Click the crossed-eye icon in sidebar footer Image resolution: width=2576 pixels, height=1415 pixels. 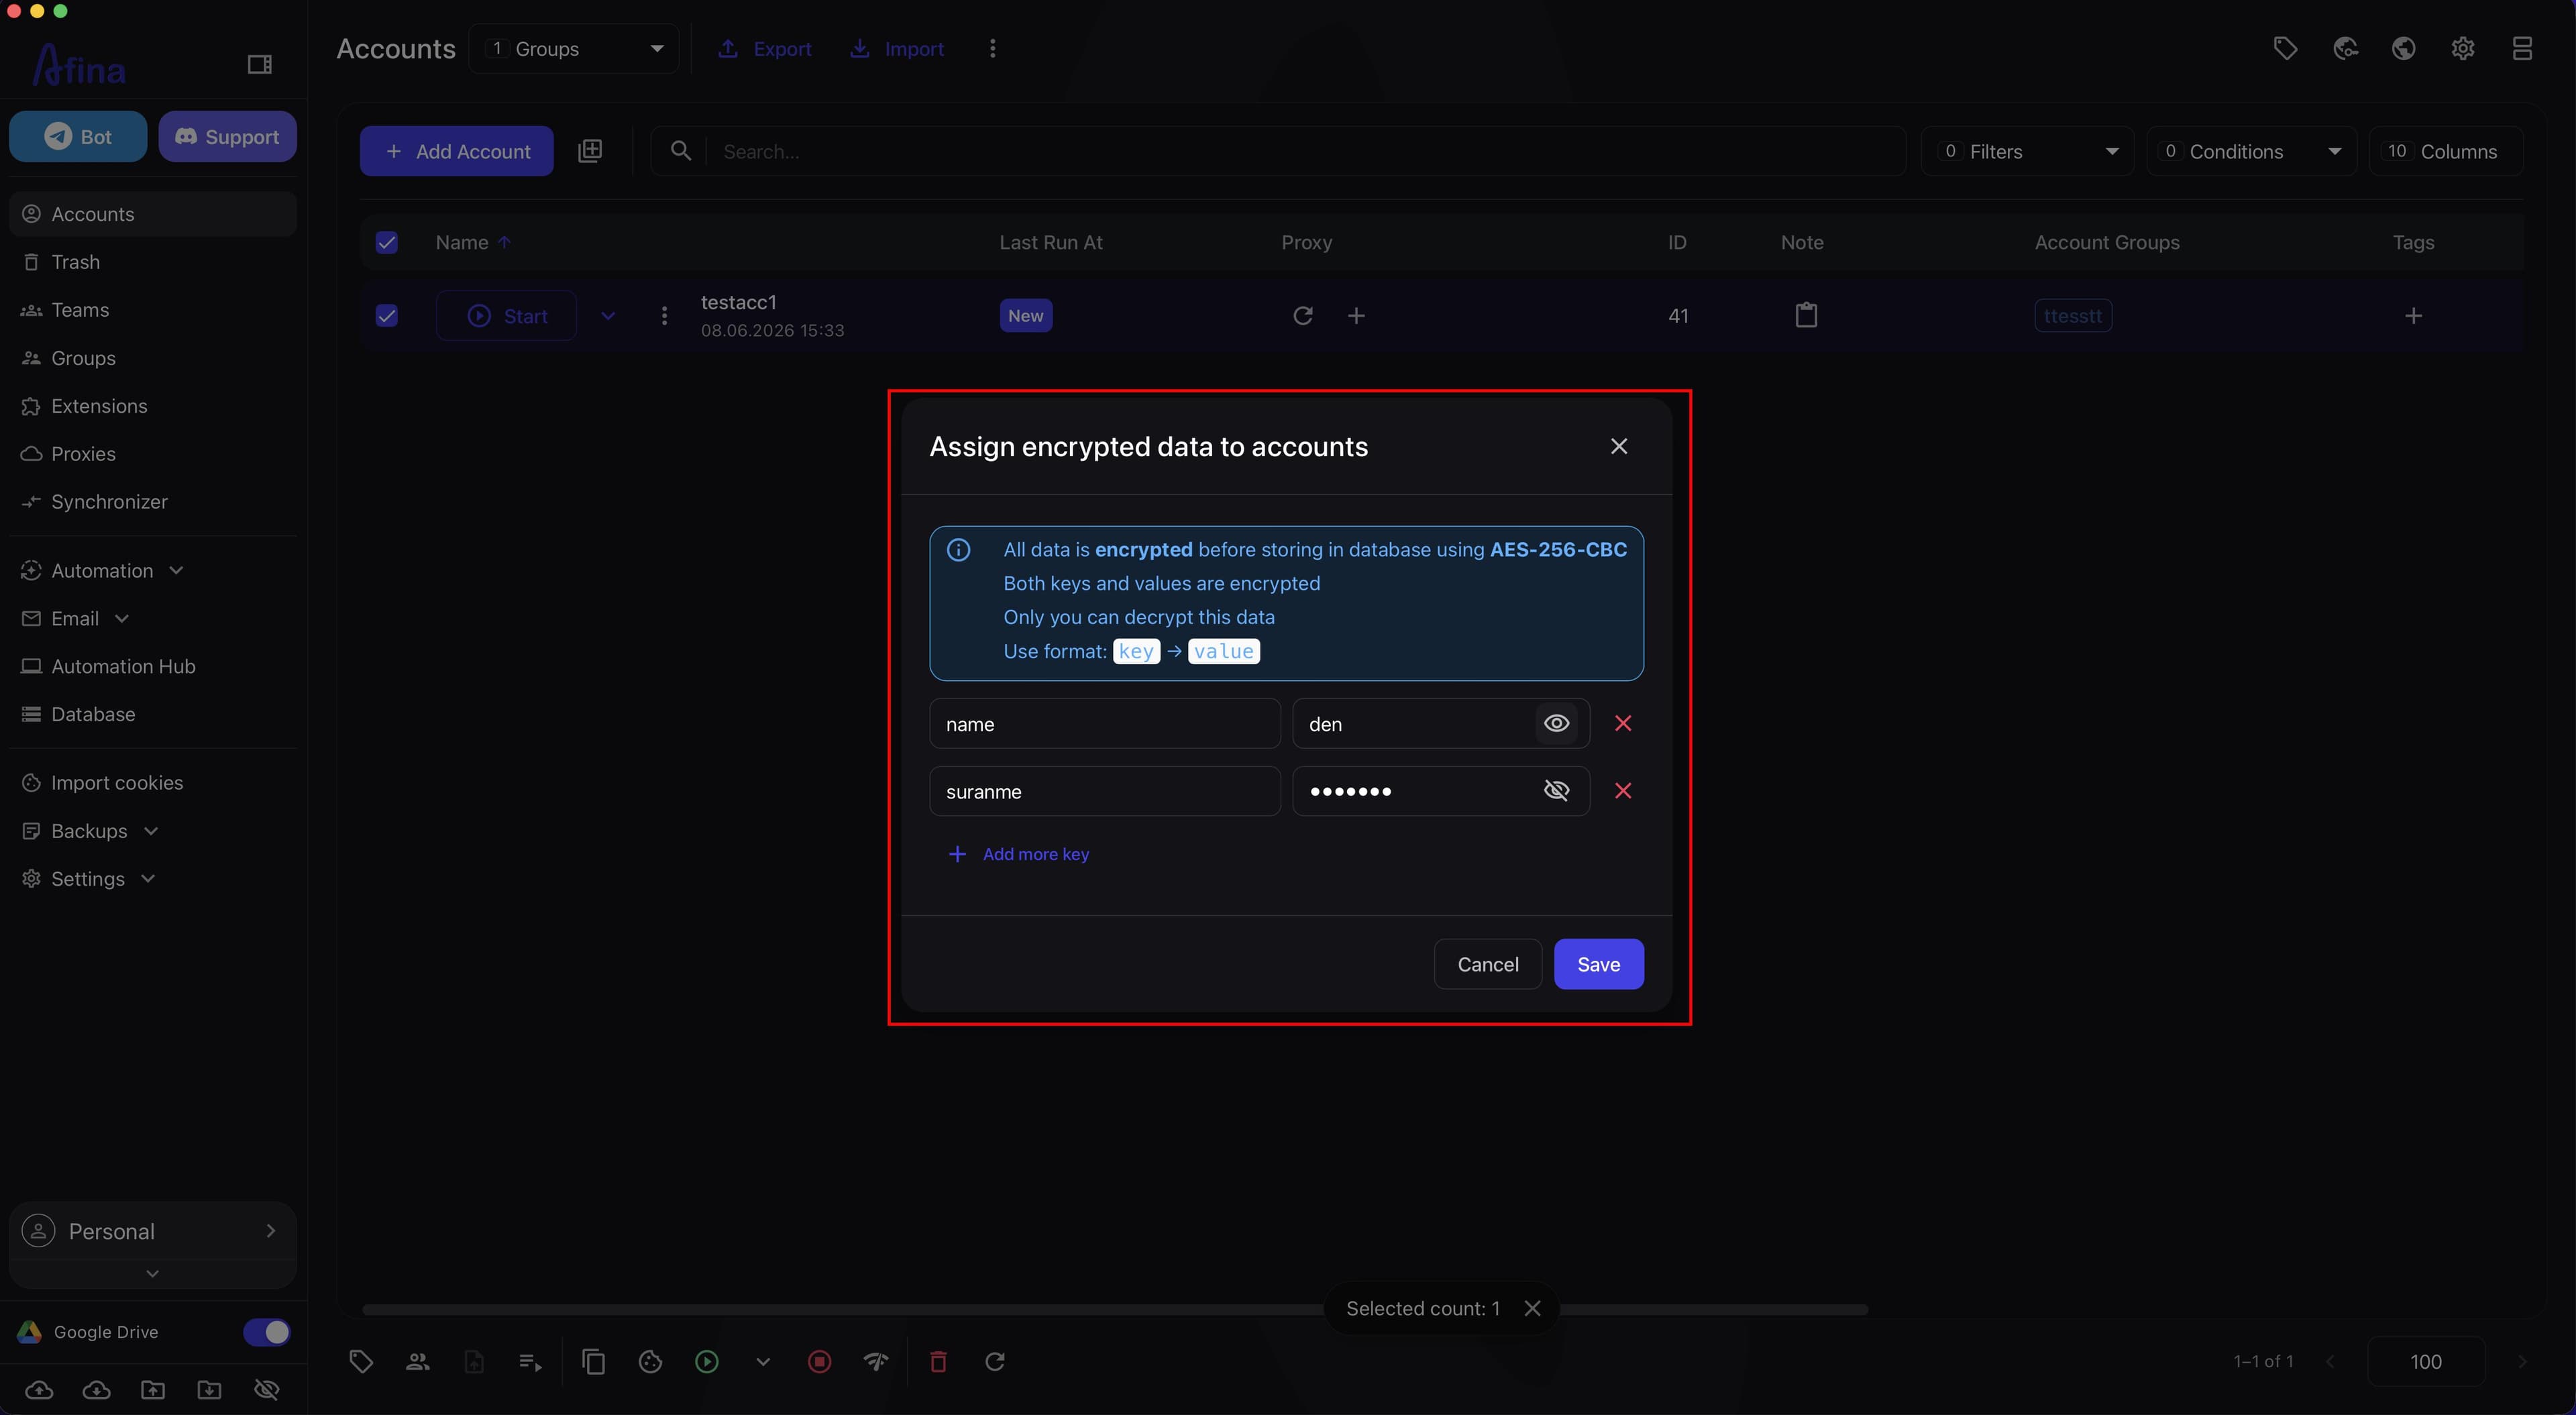click(266, 1390)
